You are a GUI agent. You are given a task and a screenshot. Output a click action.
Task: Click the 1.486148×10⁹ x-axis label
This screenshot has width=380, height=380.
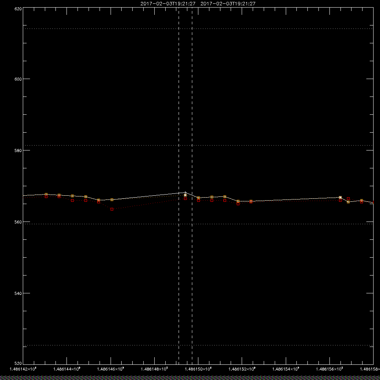155,369
